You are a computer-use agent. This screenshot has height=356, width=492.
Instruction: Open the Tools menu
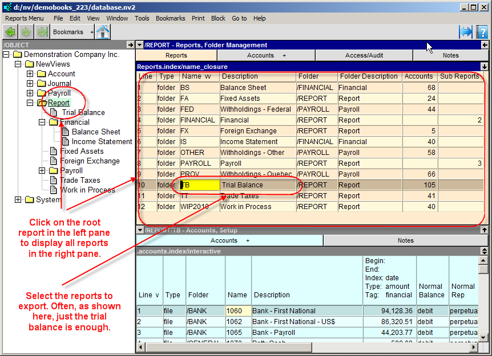point(142,18)
